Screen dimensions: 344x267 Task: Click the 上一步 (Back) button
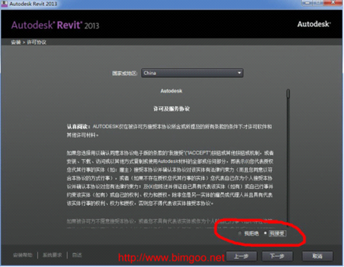[x=241, y=256]
